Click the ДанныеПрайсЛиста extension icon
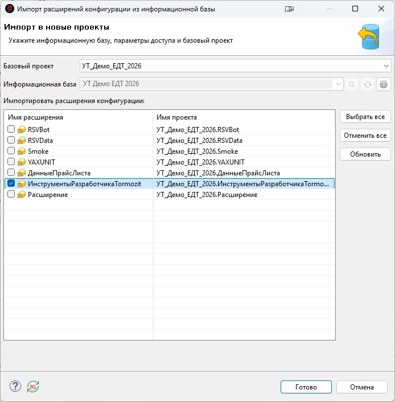Screen dimensions: 395x402 (x=22, y=173)
